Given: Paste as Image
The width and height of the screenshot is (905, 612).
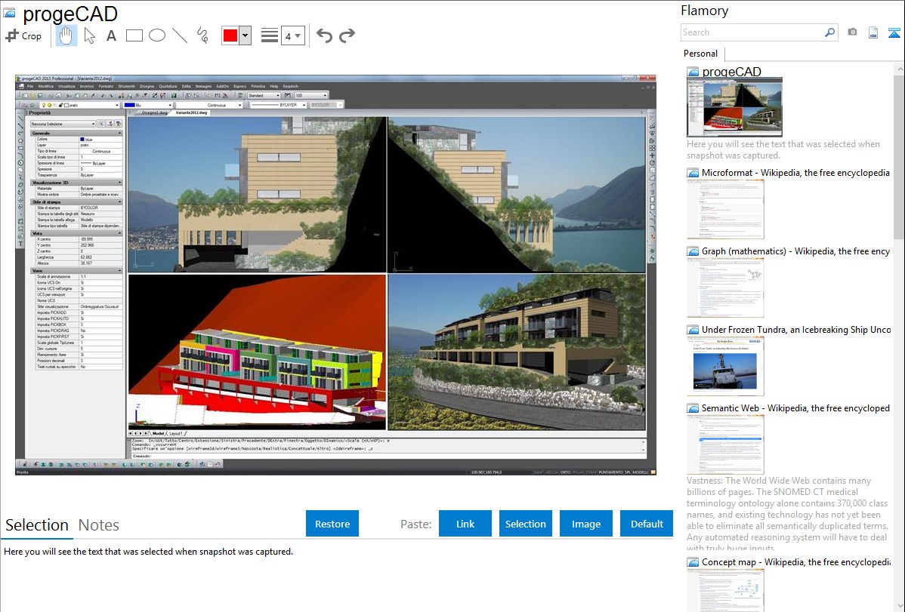Looking at the screenshot, I should (586, 524).
